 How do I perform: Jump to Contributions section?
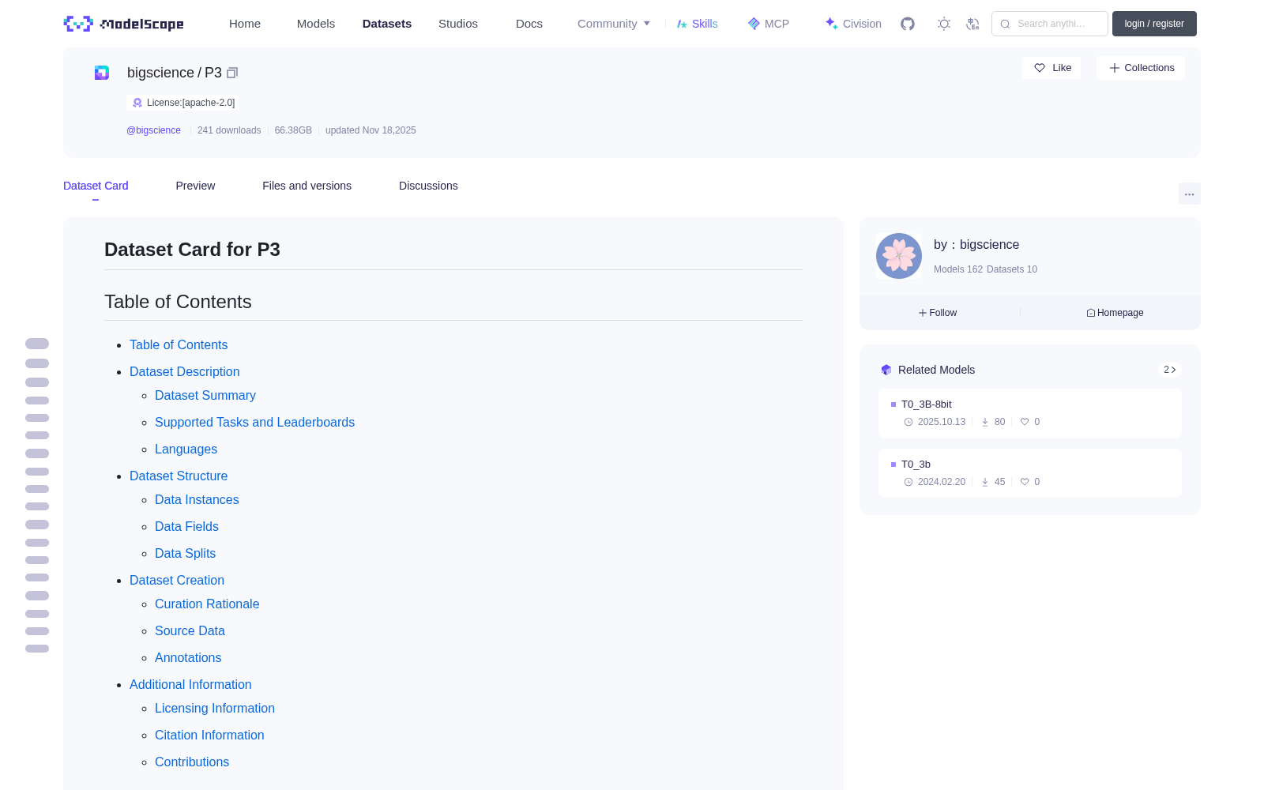192,762
